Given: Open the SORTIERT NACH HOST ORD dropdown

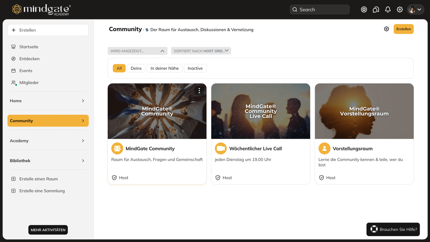Looking at the screenshot, I should (201, 51).
